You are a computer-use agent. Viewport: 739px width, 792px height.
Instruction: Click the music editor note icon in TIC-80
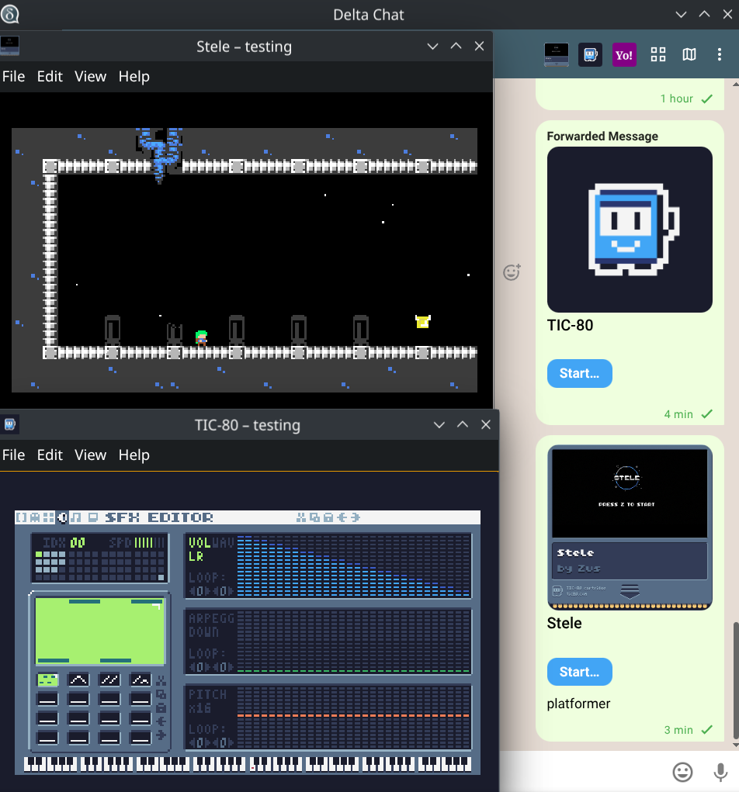pos(75,517)
